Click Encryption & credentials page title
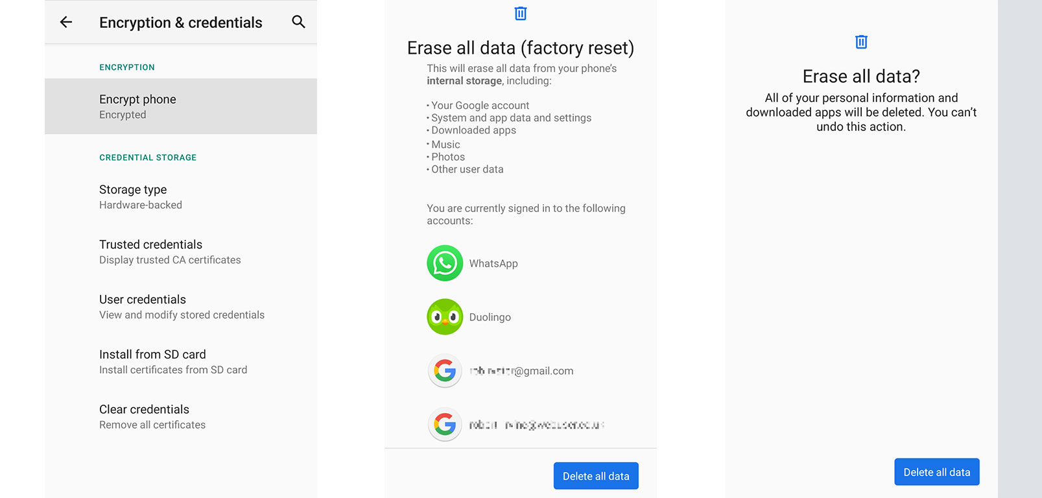1042x498 pixels. point(181,23)
